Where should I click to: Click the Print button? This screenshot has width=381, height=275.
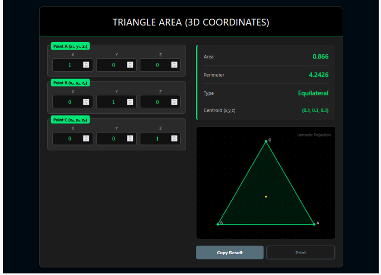pyautogui.click(x=301, y=252)
